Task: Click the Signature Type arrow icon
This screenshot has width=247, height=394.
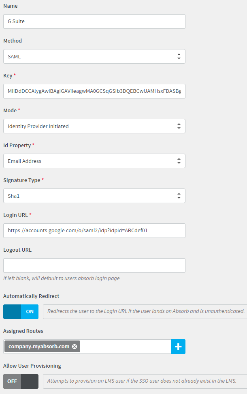Action: point(179,196)
